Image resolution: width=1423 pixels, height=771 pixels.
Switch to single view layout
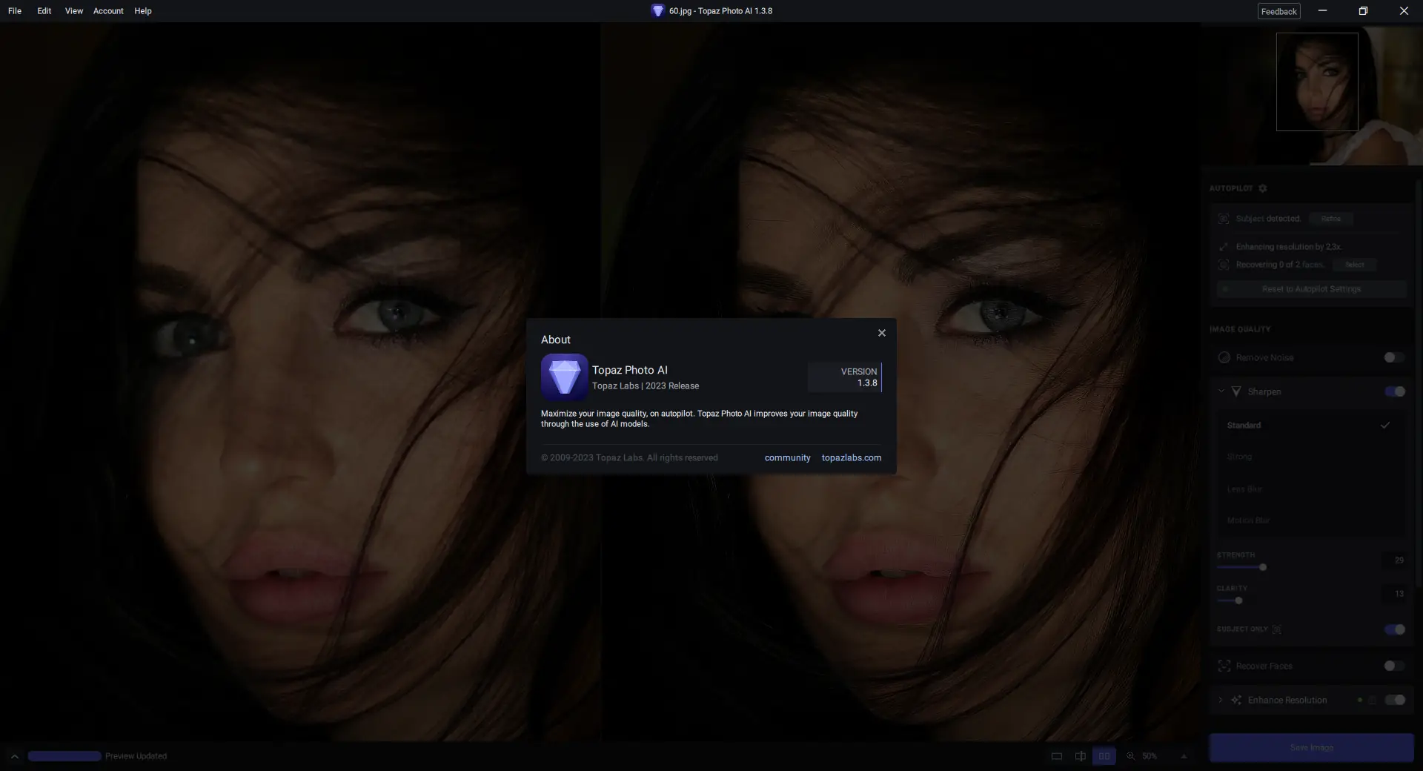click(x=1057, y=756)
